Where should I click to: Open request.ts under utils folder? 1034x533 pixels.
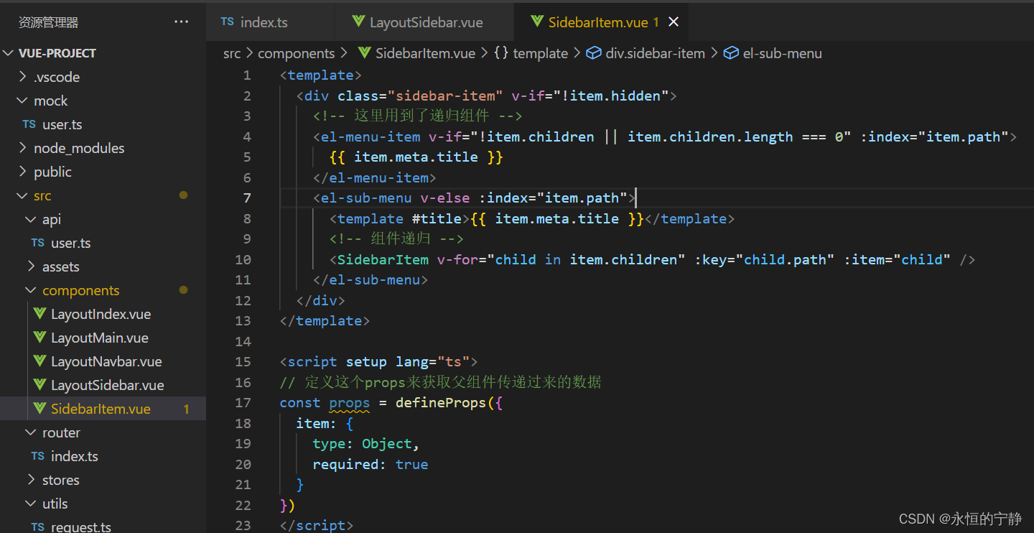tap(80, 527)
